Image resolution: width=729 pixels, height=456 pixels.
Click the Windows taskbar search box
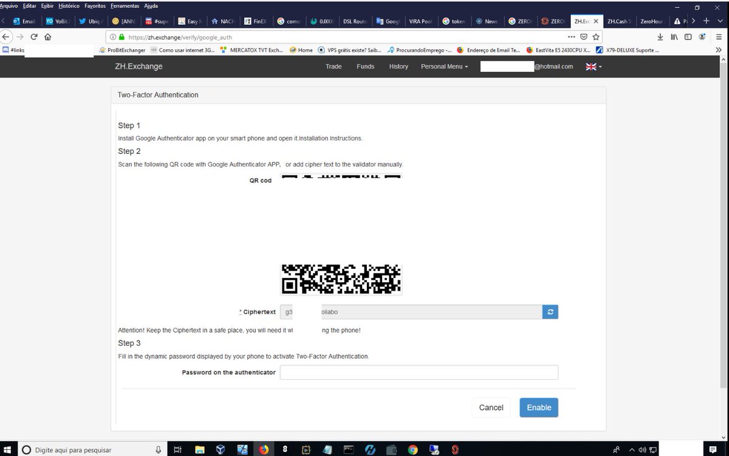[x=91, y=450]
